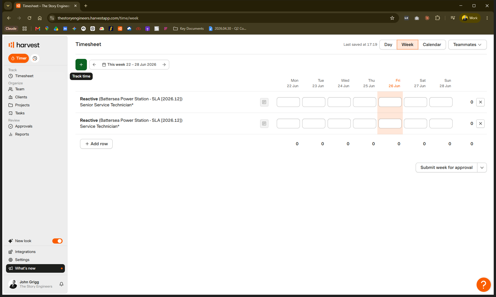This screenshot has height=297, width=496.
Task: Select the Week view tab
Action: 407,45
